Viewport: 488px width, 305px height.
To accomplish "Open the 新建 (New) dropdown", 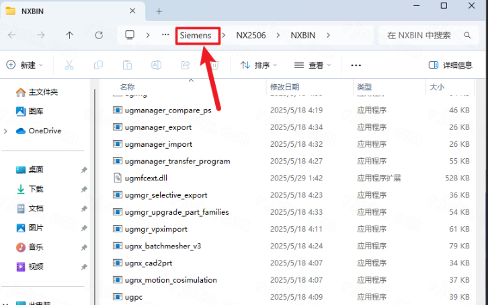I will [24, 65].
